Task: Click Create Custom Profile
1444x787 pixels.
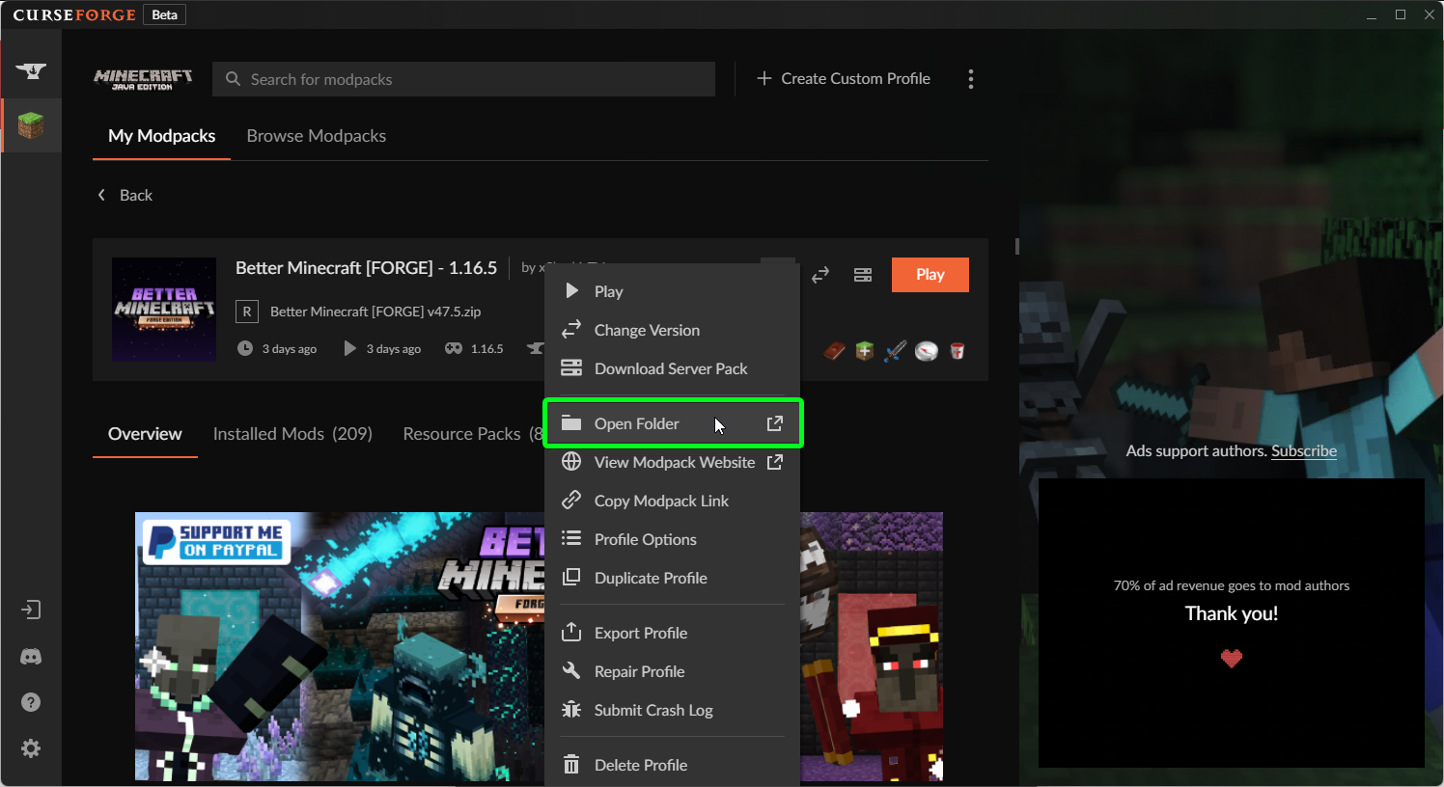Action: (x=844, y=79)
